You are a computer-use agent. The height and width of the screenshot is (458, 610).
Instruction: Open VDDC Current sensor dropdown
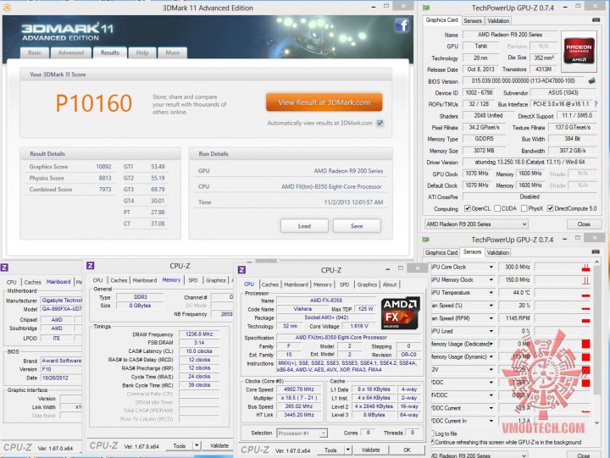[491, 408]
